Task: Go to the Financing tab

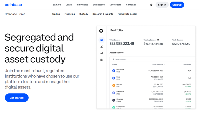Action: pyautogui.click(x=70, y=14)
